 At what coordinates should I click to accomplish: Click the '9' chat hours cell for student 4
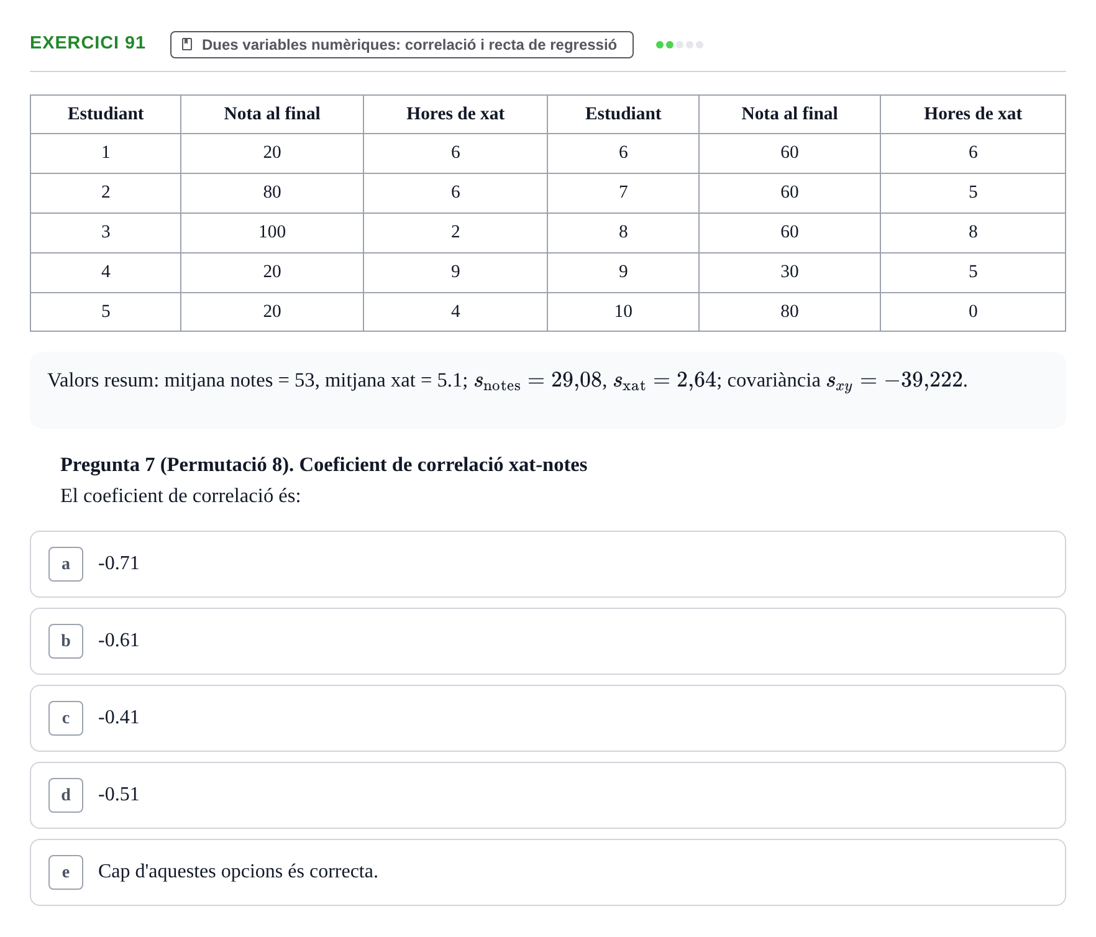(x=455, y=272)
